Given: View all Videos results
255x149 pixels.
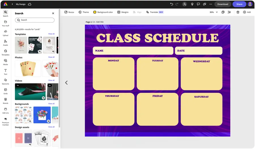Looking at the screenshot, I should (x=51, y=80).
